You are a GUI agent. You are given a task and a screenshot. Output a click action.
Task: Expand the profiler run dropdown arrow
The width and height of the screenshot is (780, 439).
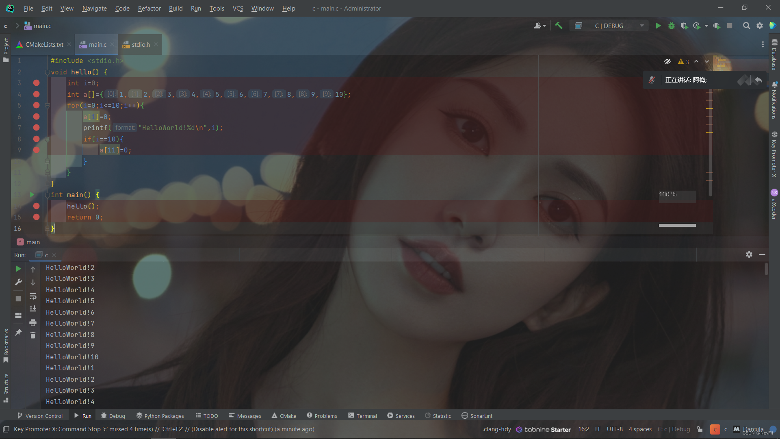click(x=706, y=26)
